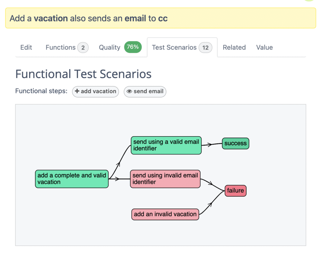This screenshot has height=254, width=319.
Task: Click the 'add an invalid vacation' node
Action: (165, 214)
